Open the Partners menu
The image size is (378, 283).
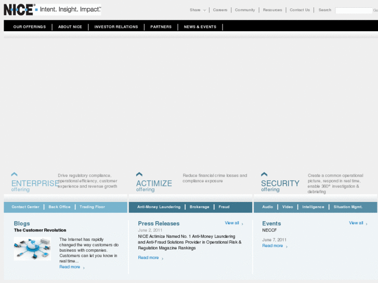click(x=161, y=26)
